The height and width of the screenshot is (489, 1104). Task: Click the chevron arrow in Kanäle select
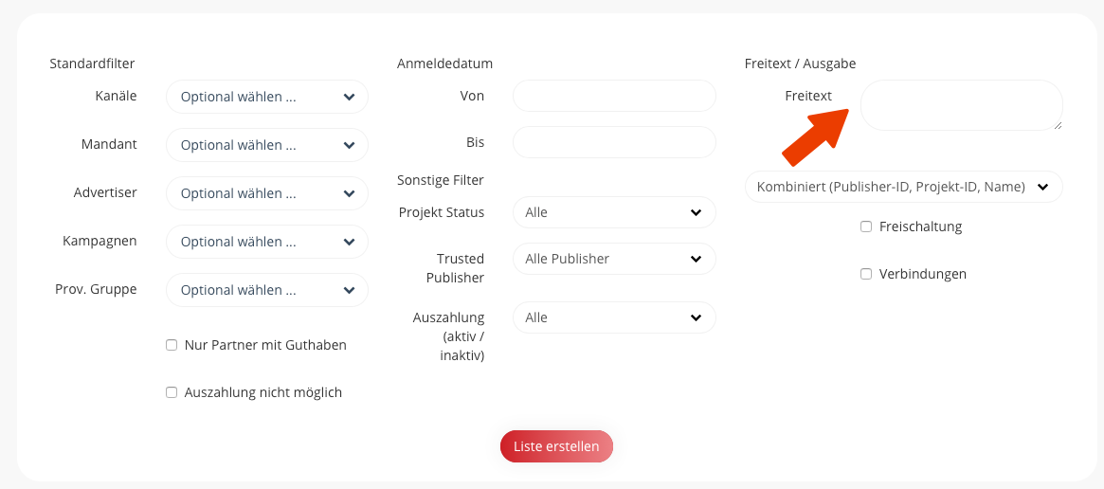point(350,97)
